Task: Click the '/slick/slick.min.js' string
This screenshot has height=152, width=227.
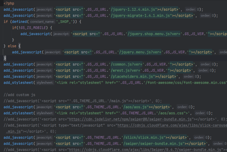Action: click(x=144, y=137)
